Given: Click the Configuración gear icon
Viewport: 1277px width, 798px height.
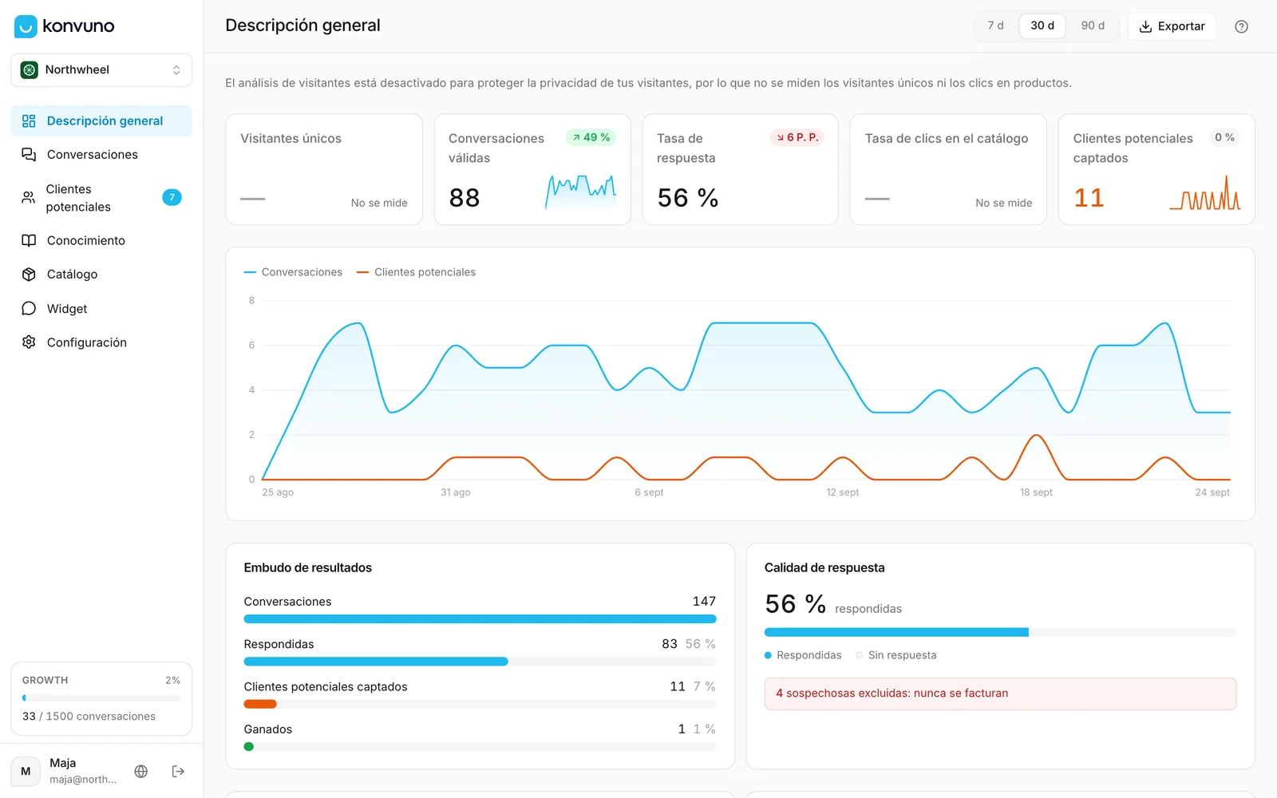Looking at the screenshot, I should coord(29,342).
